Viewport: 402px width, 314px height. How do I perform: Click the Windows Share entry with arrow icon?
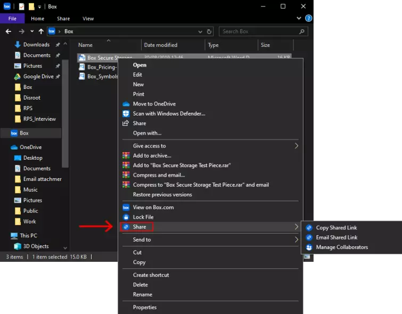(x=139, y=123)
